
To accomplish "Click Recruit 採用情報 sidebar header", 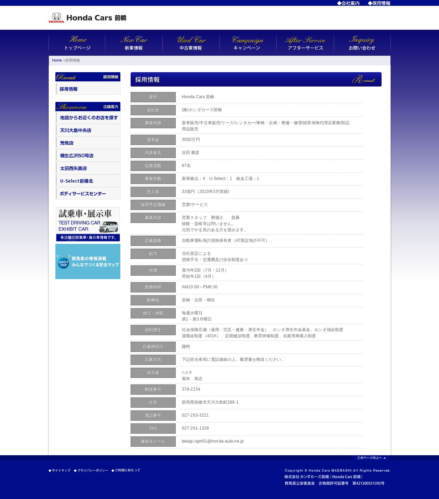I will [x=88, y=77].
